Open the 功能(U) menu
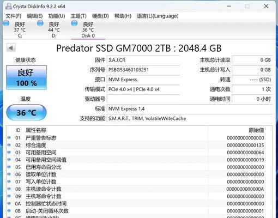 point(57,16)
